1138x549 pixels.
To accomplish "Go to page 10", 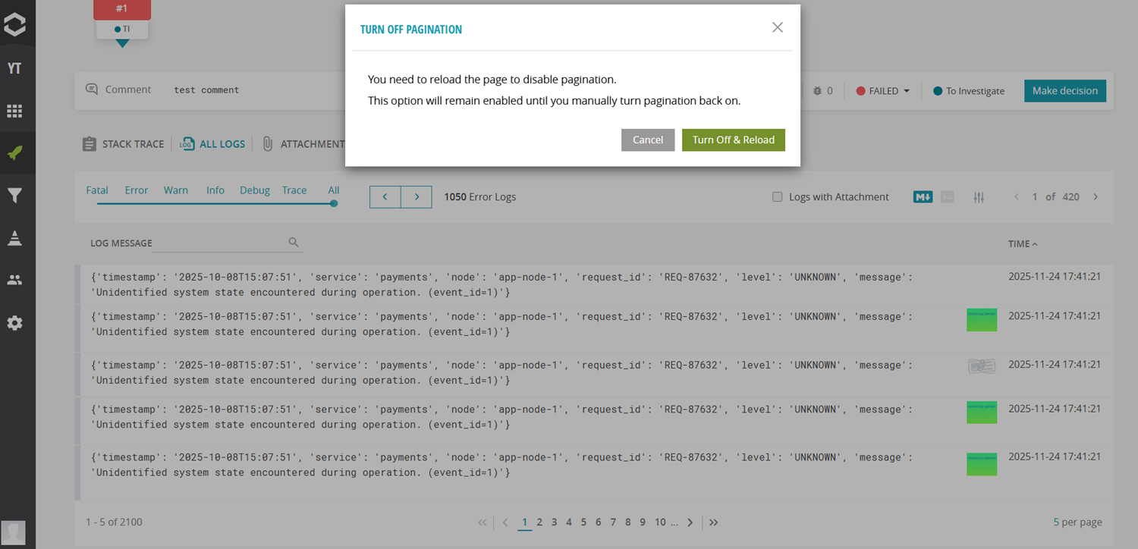I will 660,522.
